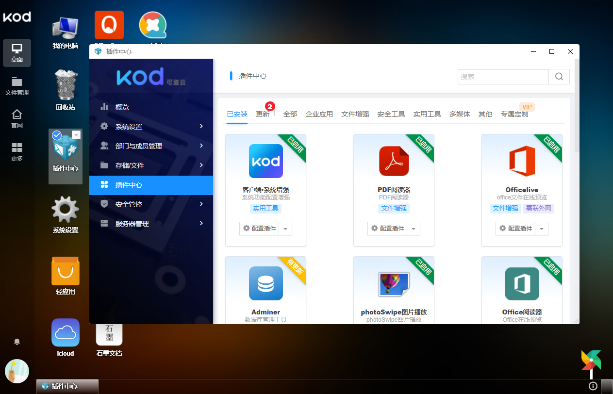Click the 搜索 input field
The height and width of the screenshot is (394, 613).
click(x=503, y=77)
